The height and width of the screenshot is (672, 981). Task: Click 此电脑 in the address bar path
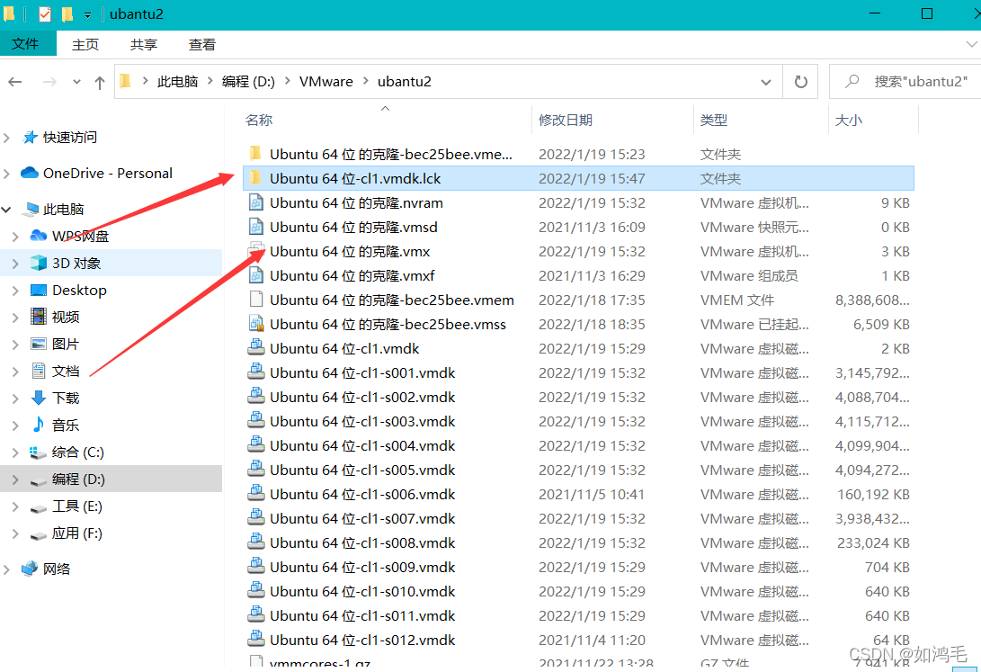coord(177,81)
